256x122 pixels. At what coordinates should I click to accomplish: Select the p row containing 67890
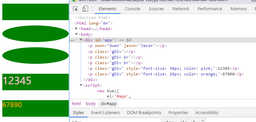tap(166, 74)
